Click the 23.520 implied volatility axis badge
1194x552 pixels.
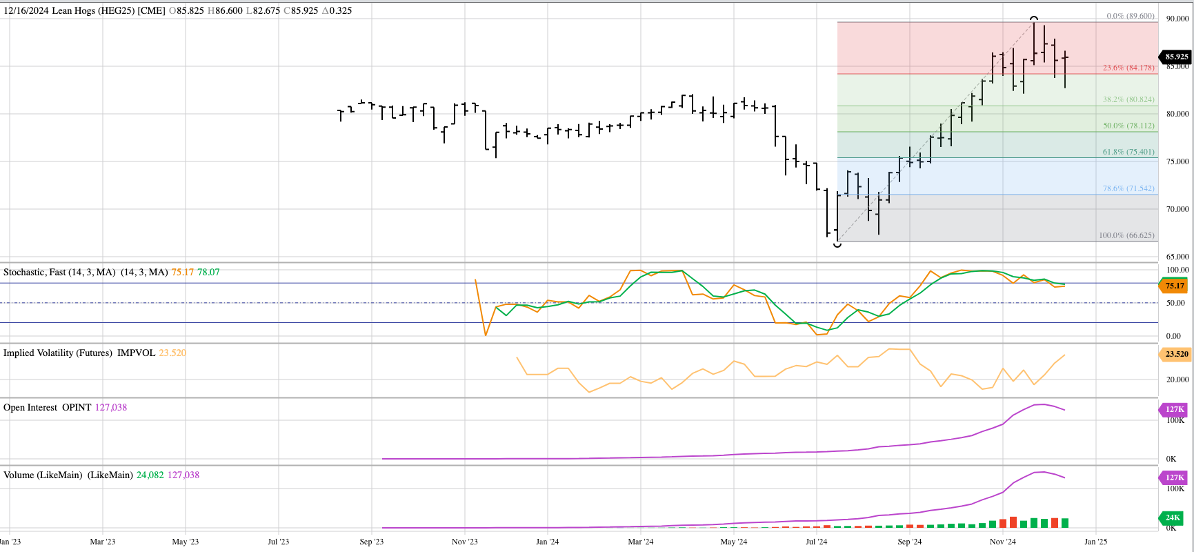[1176, 354]
